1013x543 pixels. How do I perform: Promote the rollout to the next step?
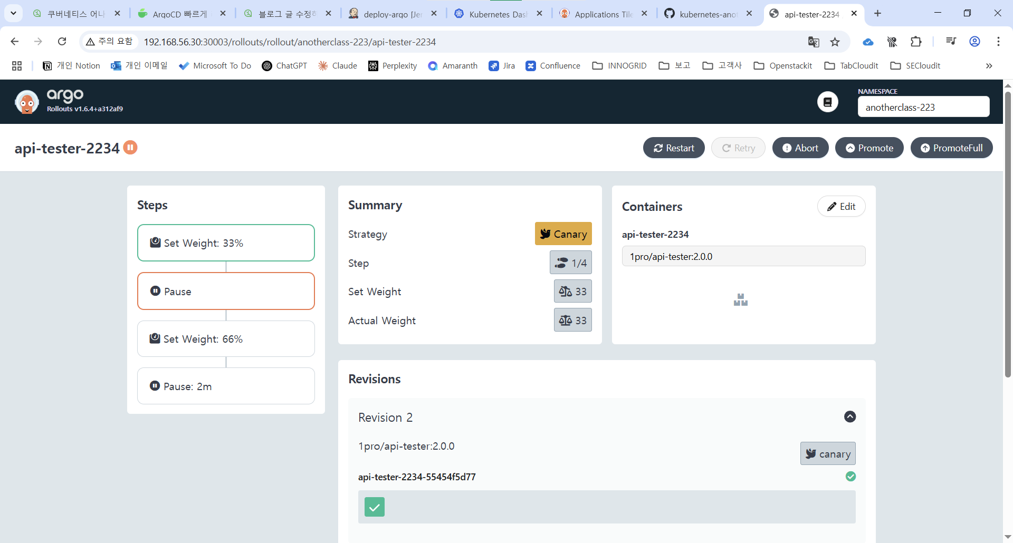click(x=869, y=148)
